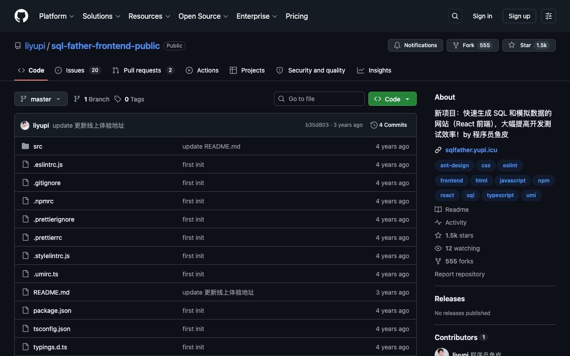Visit the sqlfather.yupi.icu website link
Viewport: 570px width, 356px height.
471,150
